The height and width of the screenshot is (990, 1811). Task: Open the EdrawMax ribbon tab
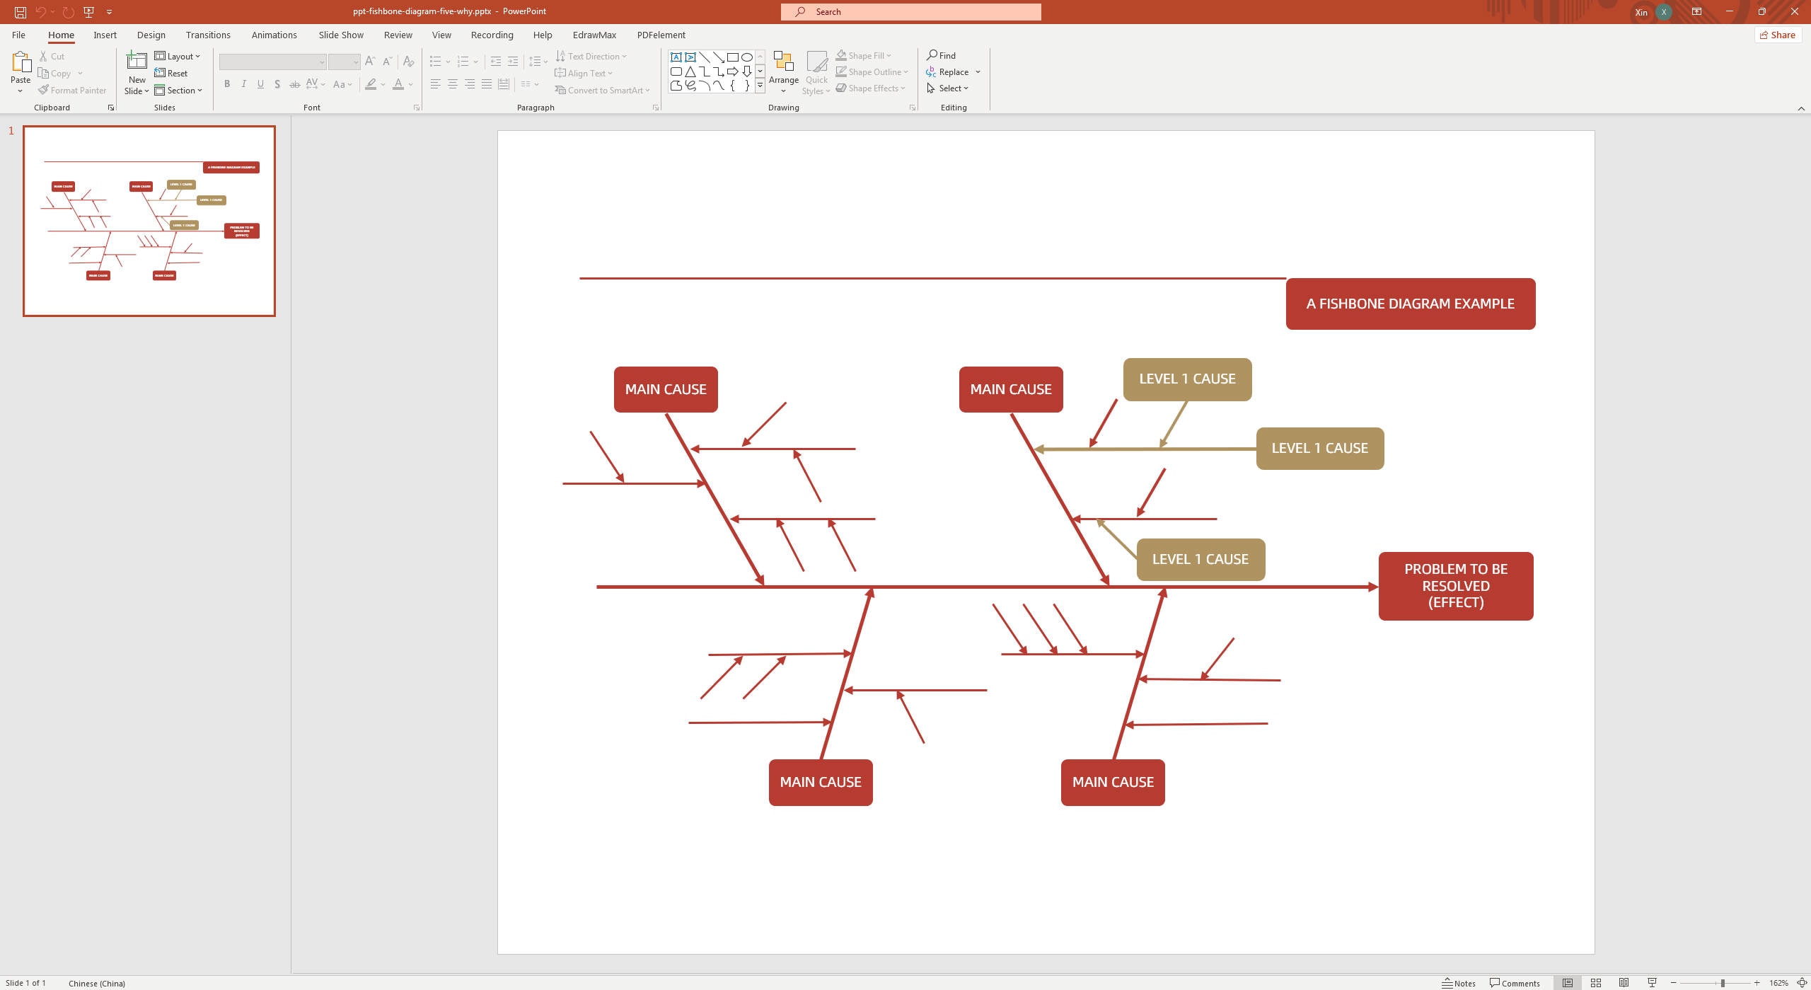click(x=594, y=35)
